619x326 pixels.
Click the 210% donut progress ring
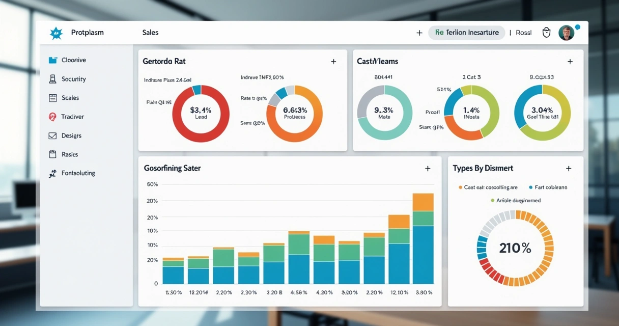tap(515, 248)
